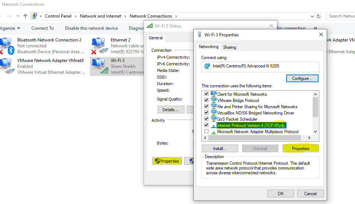Toggle File and Printer Sharing checkbox
Viewport: 355px width, 204px height.
206,106
